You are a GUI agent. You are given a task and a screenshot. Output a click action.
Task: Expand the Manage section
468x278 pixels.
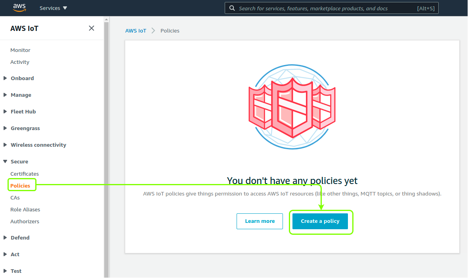(x=17, y=95)
